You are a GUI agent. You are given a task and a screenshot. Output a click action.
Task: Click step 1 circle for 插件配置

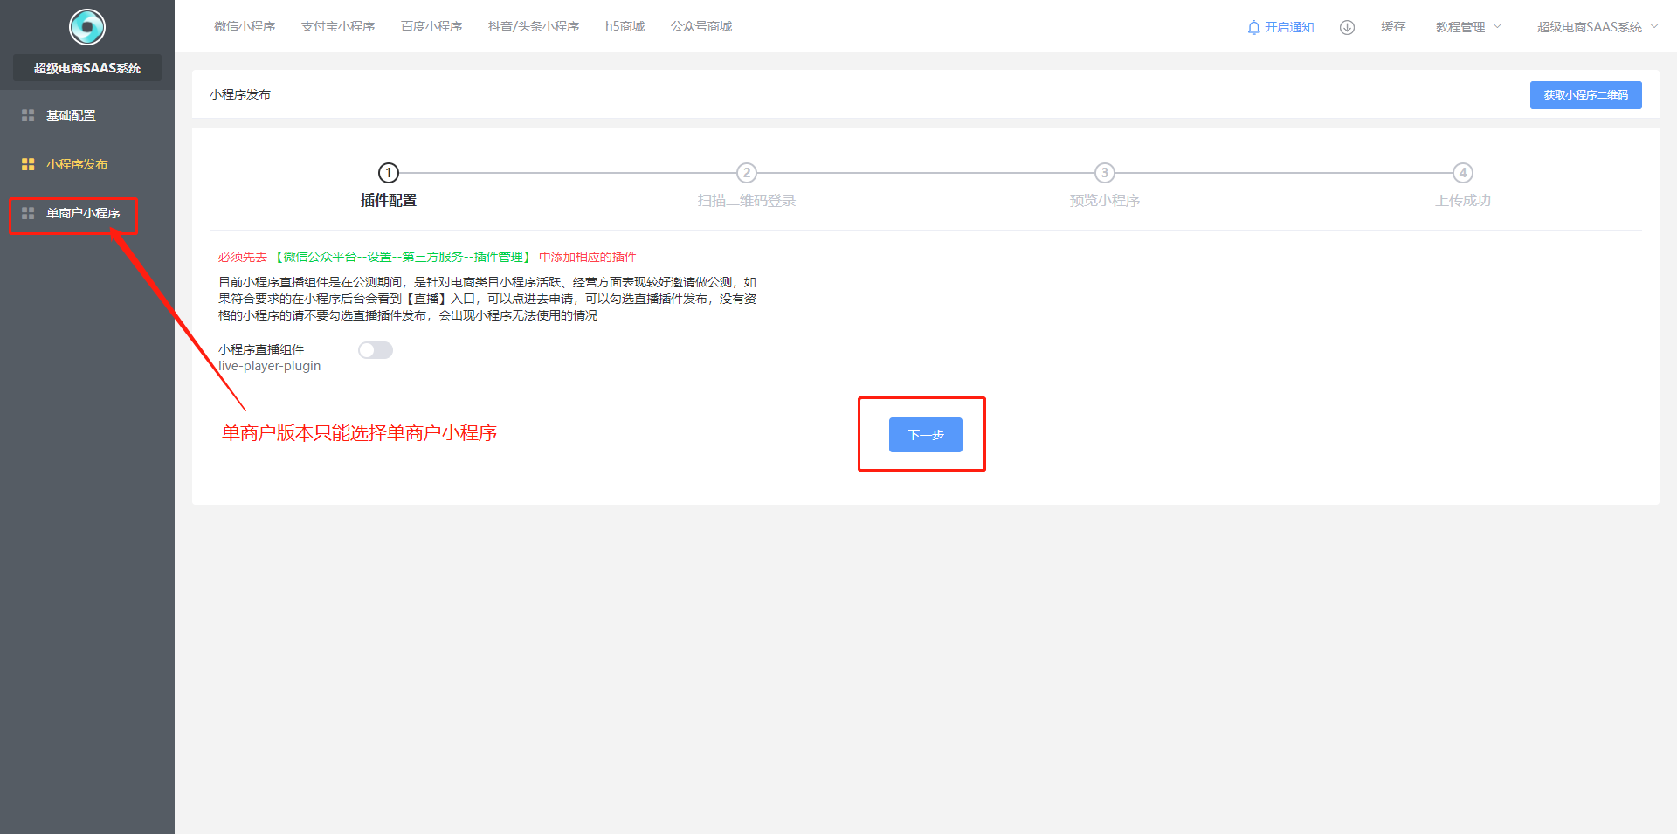[389, 173]
